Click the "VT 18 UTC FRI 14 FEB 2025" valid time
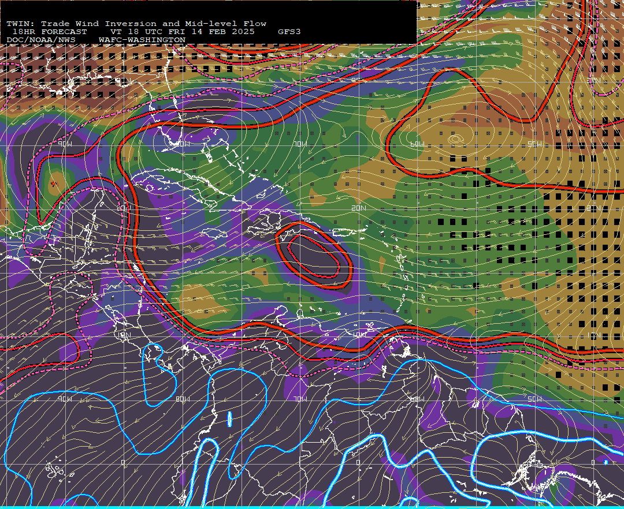This screenshot has height=509, width=624. point(182,32)
